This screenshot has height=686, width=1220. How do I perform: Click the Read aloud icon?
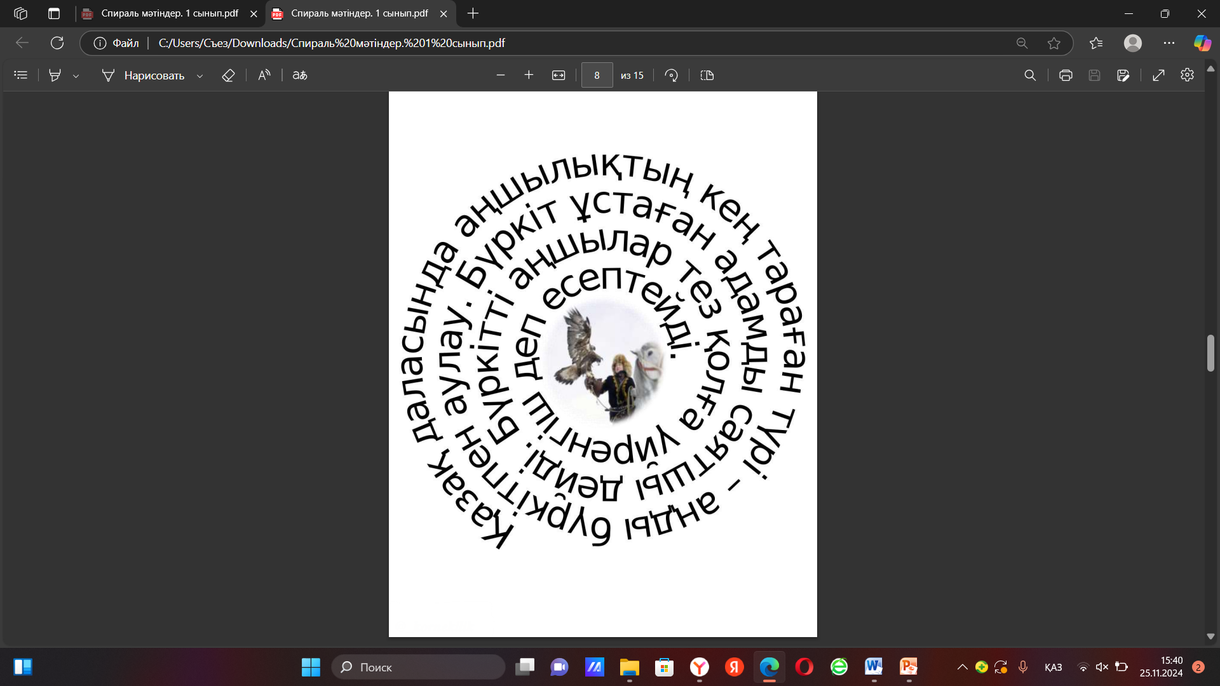(264, 75)
